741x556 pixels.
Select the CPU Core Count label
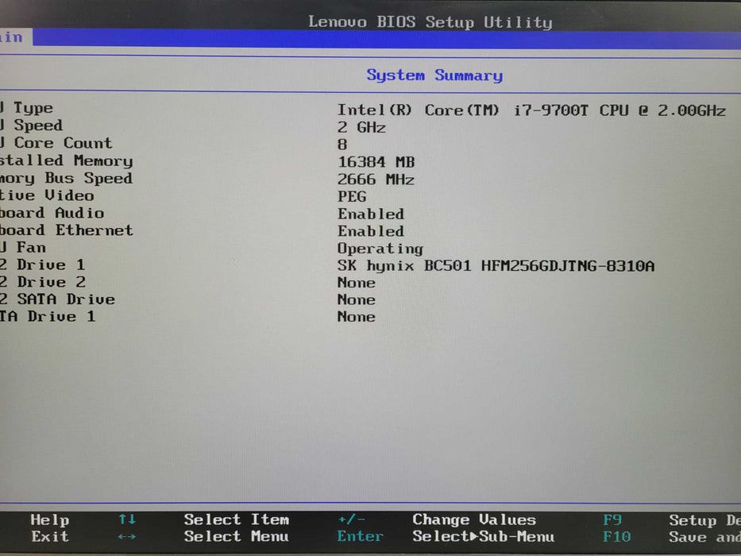(x=56, y=143)
